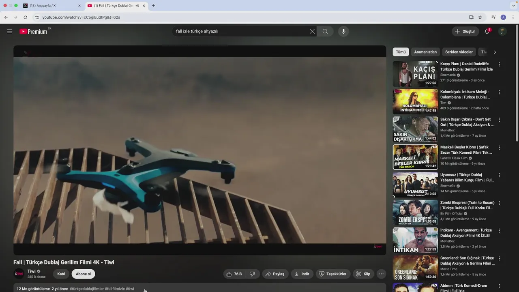Click the Abone ol subscribe button
The height and width of the screenshot is (292, 519).
[83, 274]
